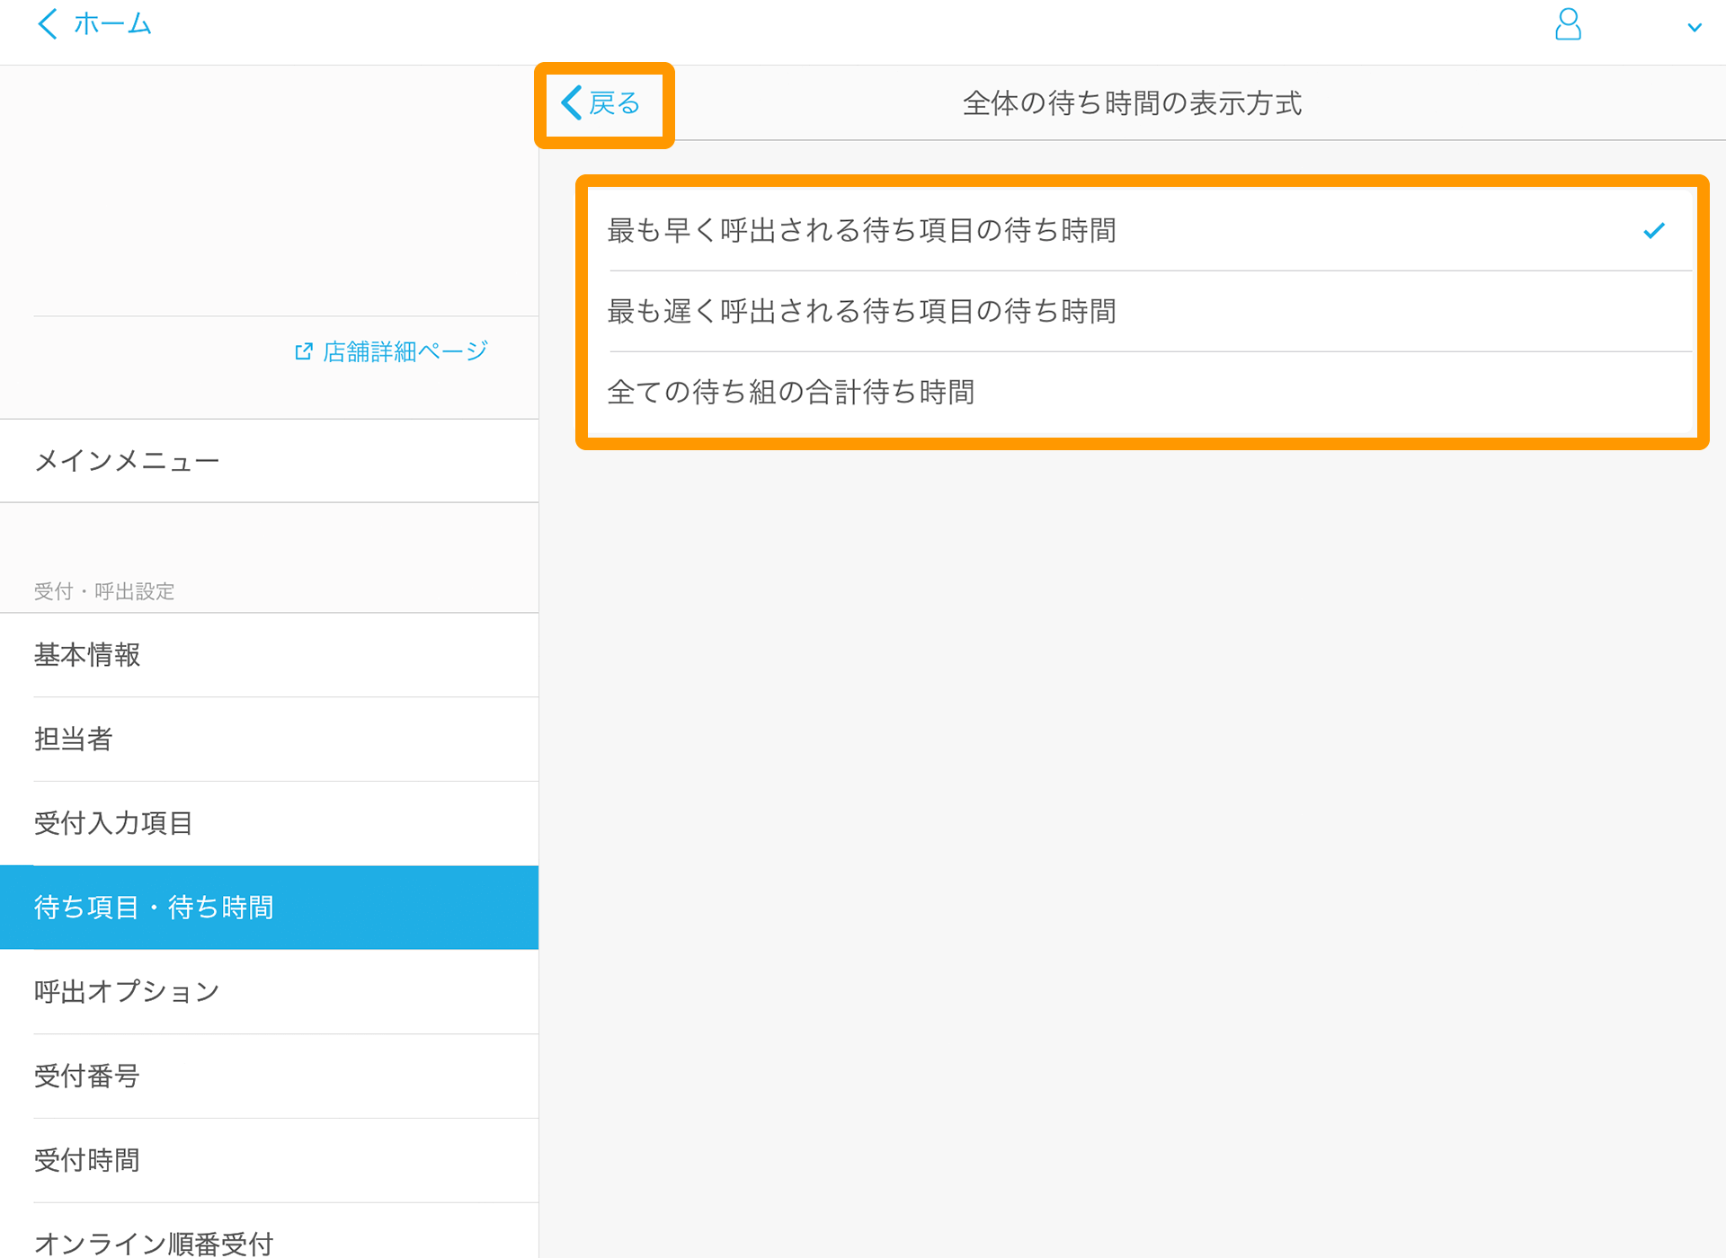Open 担当者 settings
This screenshot has height=1258, width=1726.
pyautogui.click(x=270, y=740)
